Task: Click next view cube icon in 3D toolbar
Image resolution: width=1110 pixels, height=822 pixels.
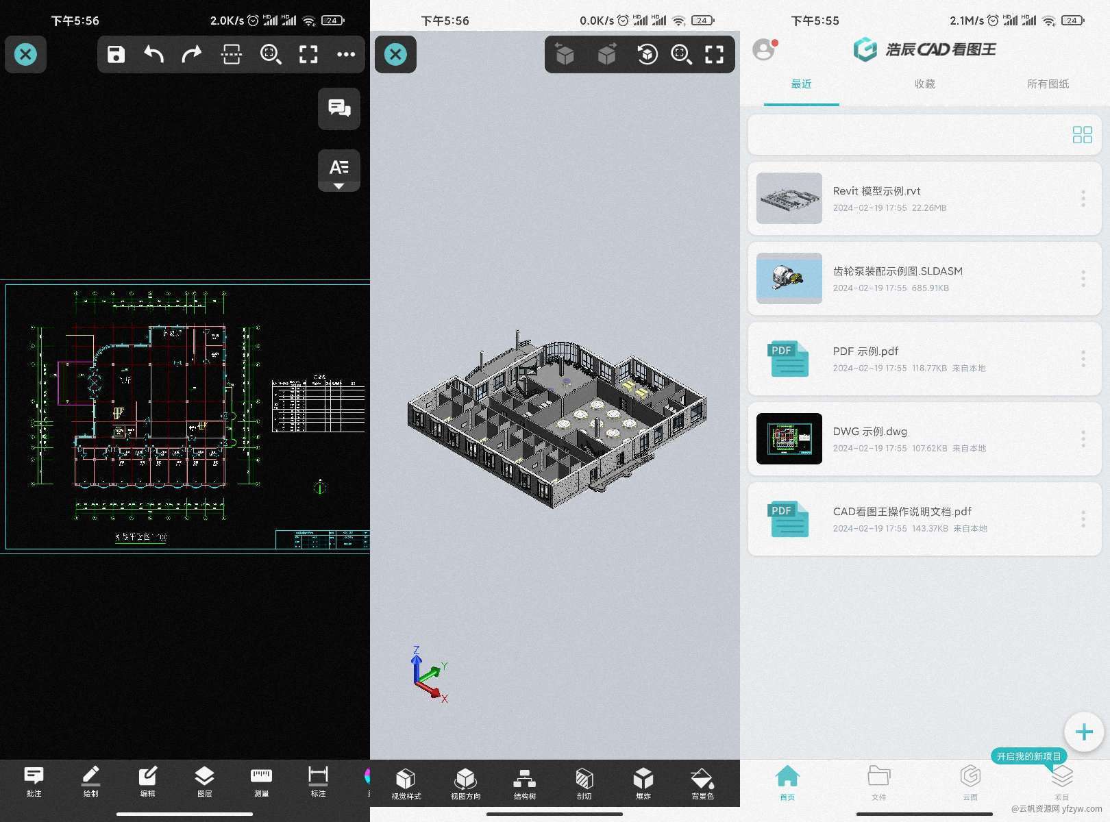Action: tap(606, 54)
